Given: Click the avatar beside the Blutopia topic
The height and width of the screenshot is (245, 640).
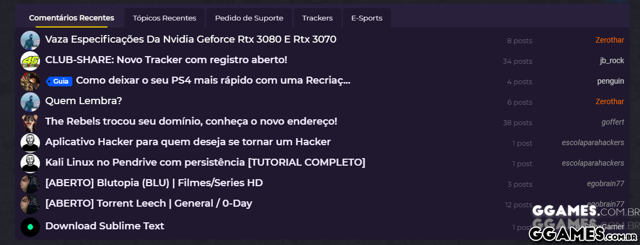Looking at the screenshot, I should tap(30, 183).
